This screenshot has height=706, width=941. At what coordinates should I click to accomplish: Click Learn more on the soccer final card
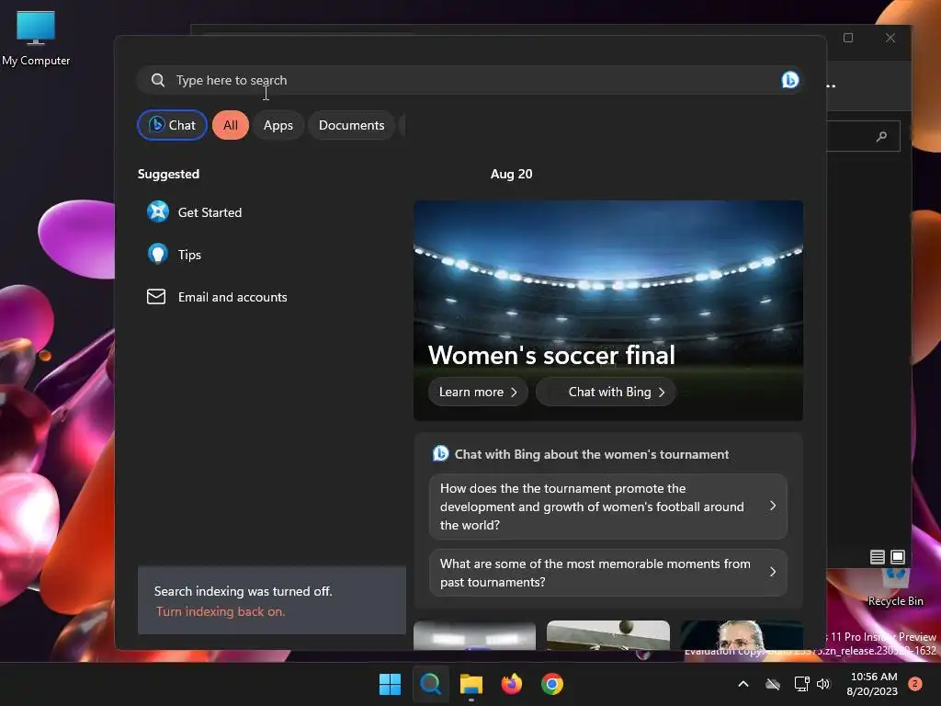tap(478, 392)
